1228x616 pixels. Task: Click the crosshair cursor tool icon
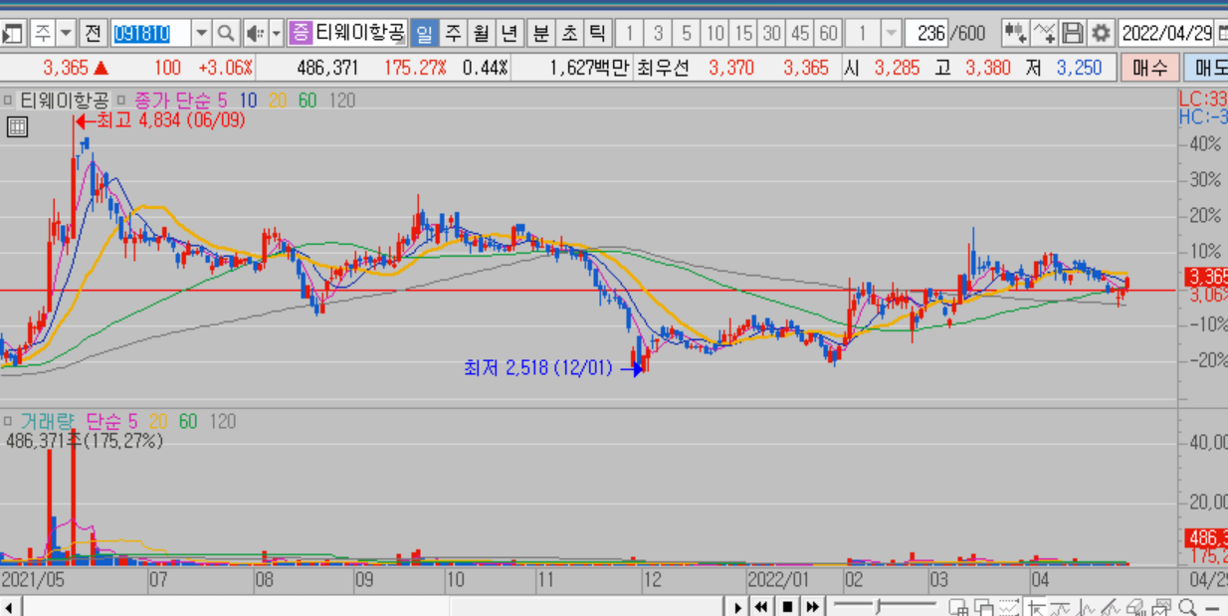pos(1036,607)
